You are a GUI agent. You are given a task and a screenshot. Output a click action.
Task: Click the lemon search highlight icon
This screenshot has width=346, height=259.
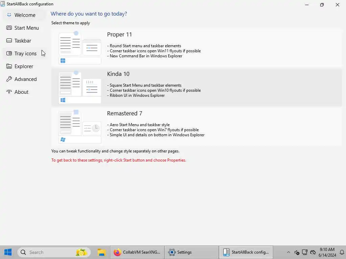[81, 252]
